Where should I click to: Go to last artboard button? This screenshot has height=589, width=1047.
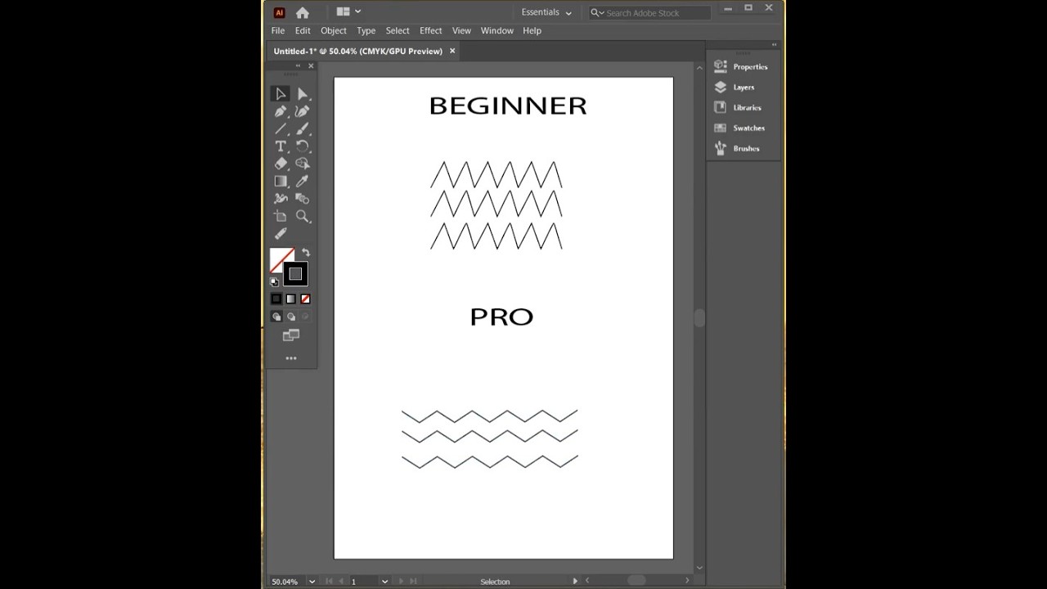coord(413,582)
